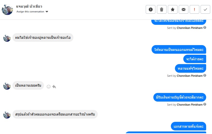This screenshot has width=212, height=134.
Task: Select the customer avatar beside the first grey message
Action: 7,38
